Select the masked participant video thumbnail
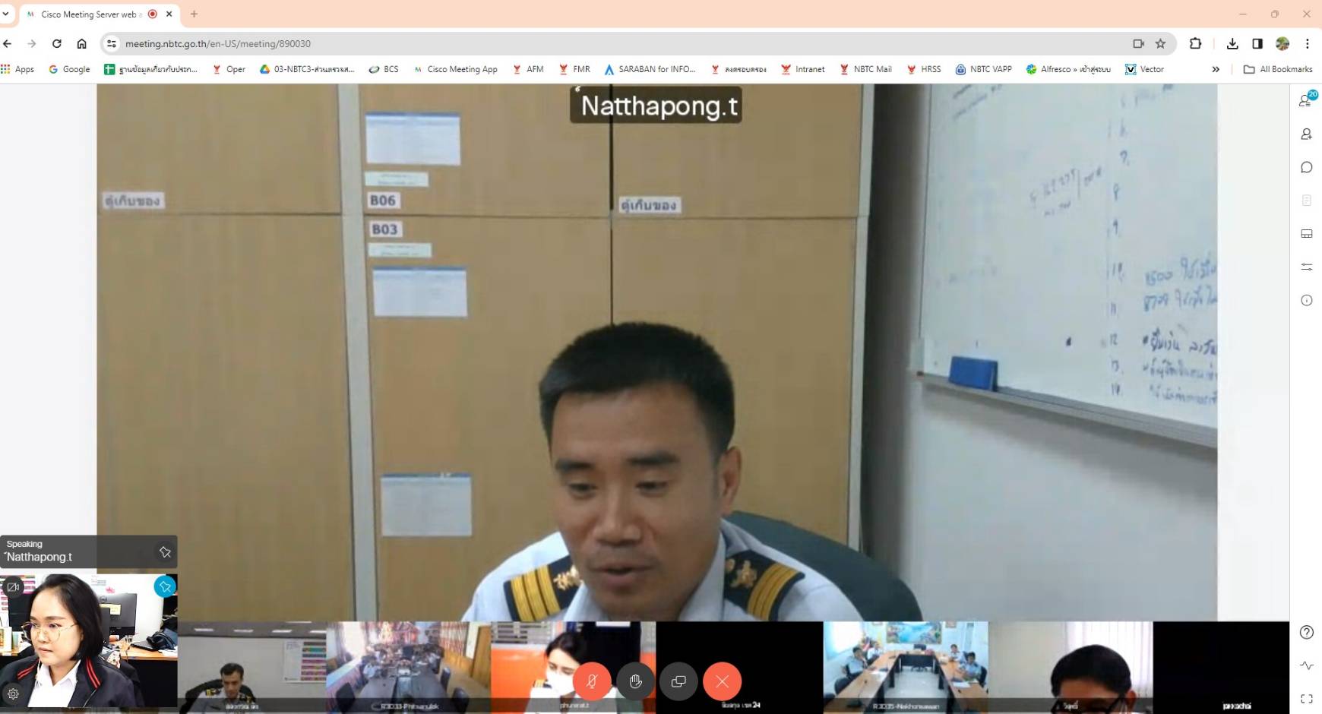 (573, 667)
